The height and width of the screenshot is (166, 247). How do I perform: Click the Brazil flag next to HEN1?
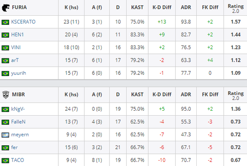point(5,35)
